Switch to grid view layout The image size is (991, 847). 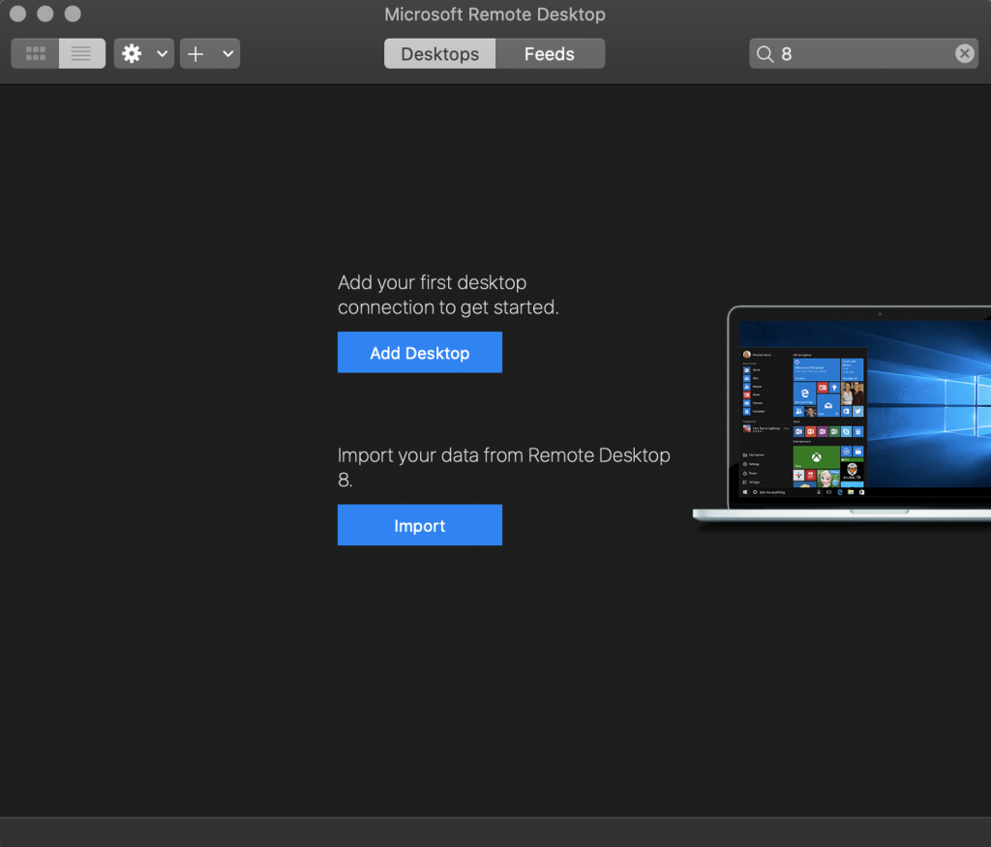(36, 54)
